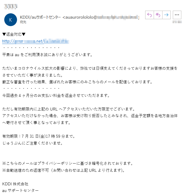Reply to the KDDI/au email

pyautogui.click(x=149, y=15)
